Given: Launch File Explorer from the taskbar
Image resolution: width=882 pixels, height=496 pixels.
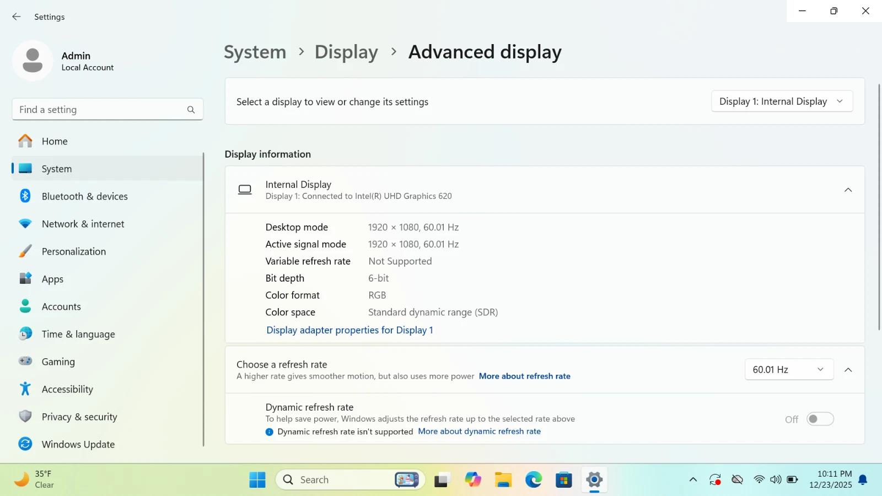Looking at the screenshot, I should (x=503, y=479).
